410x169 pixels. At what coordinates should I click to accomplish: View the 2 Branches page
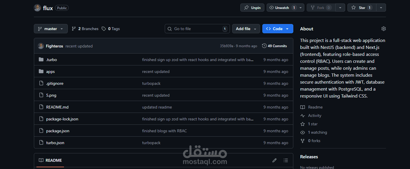coord(87,29)
